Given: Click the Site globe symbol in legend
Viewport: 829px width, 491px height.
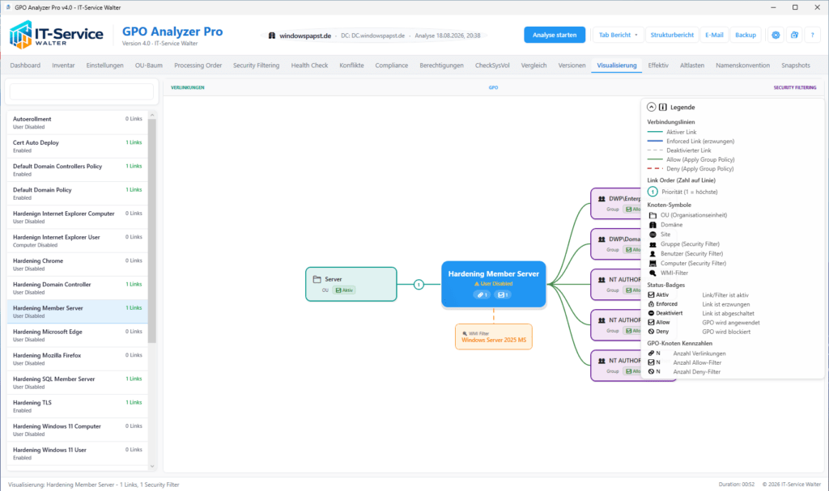Looking at the screenshot, I should coord(653,234).
